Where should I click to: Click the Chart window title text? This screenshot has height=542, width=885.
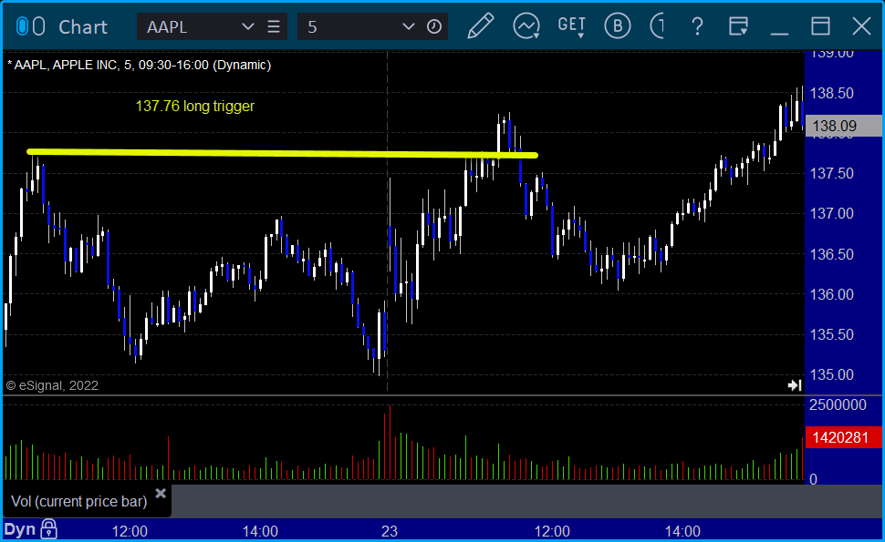83,27
